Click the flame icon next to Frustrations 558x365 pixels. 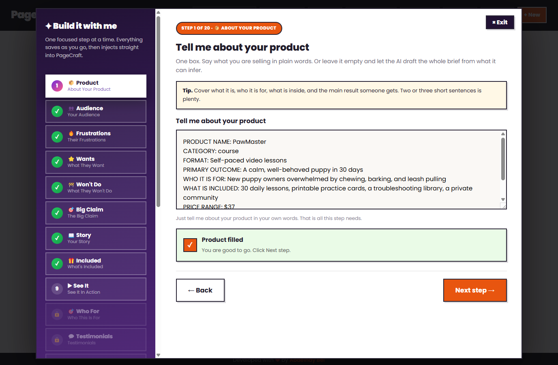(x=71, y=133)
